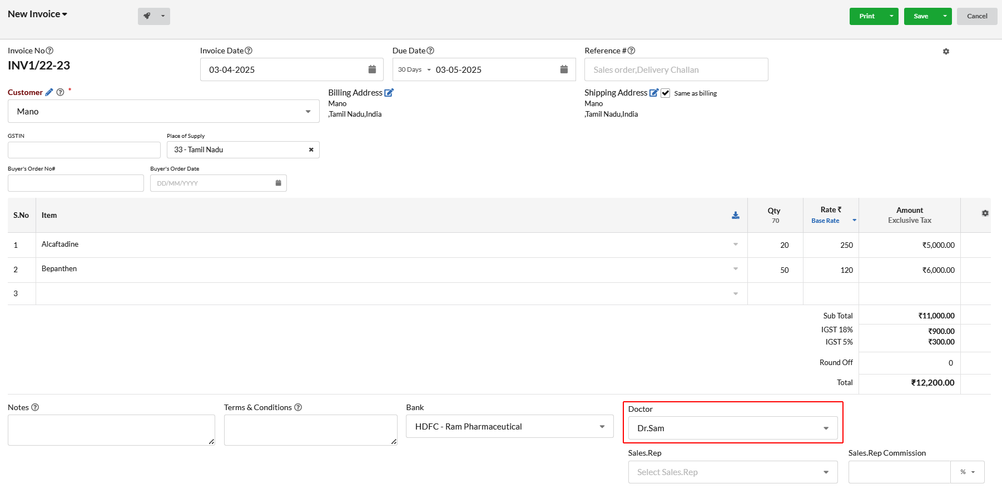
Task: Open the Notes help icon
Action: pos(35,407)
